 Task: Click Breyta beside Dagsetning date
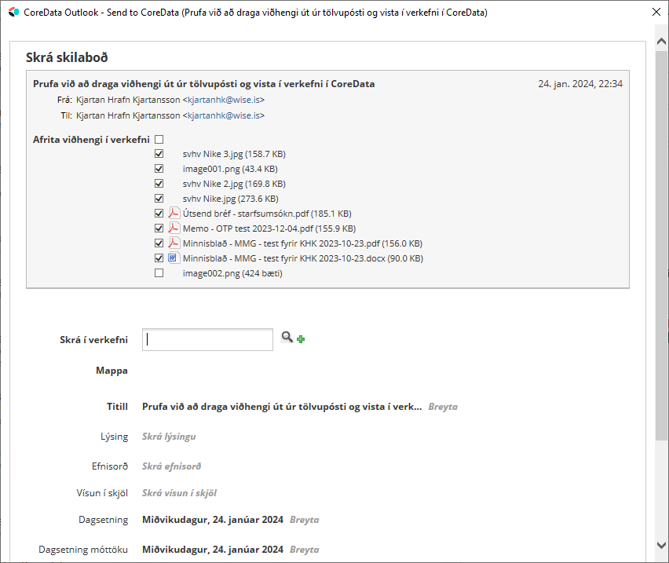click(304, 520)
